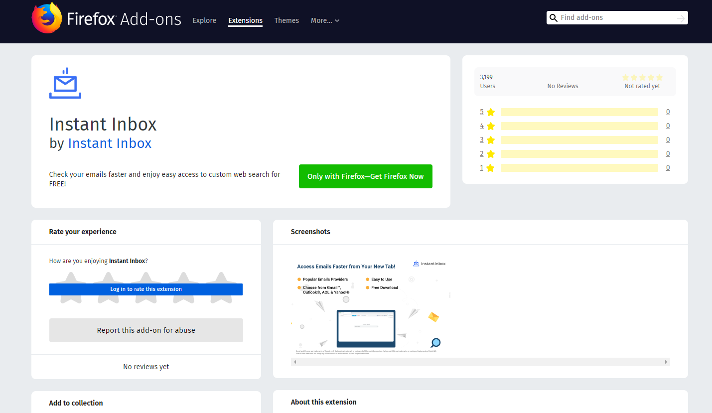Viewport: 712px width, 413px height.
Task: Click Only with Firefox—Get Firefox Now button
Action: 365,176
